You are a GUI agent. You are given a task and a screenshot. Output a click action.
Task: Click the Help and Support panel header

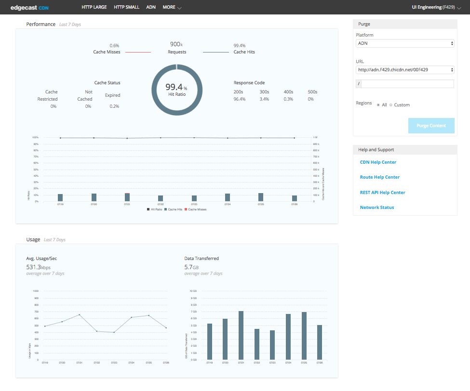[405, 150]
